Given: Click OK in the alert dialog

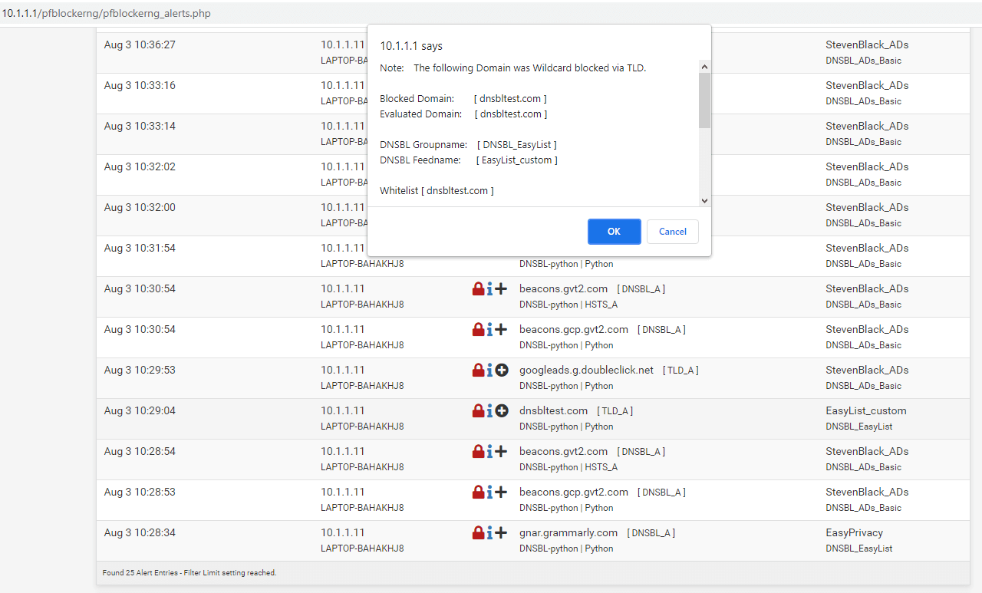Looking at the screenshot, I should [614, 232].
